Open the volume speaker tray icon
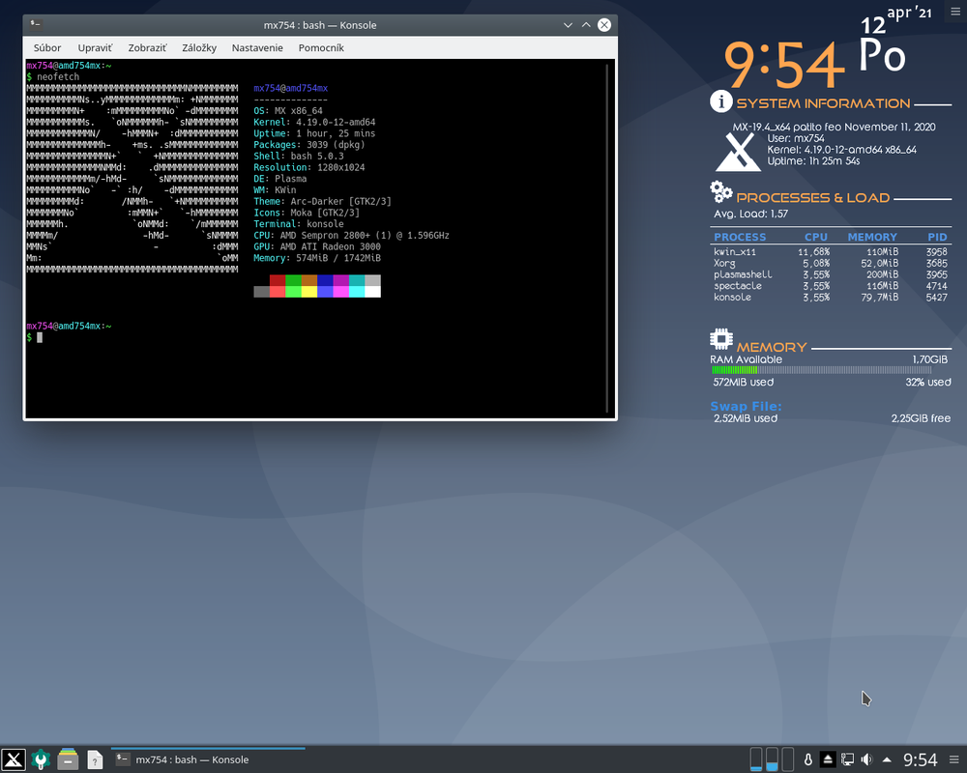This screenshot has height=773, width=967. point(867,759)
